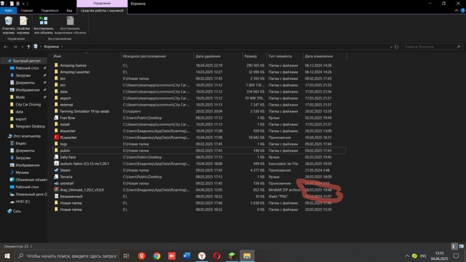Select the Безымянный PNG file

point(71,196)
